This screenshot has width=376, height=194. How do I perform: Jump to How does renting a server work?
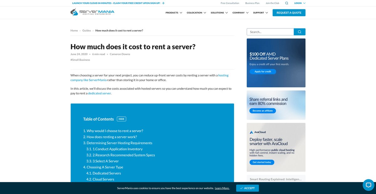tap(110, 137)
